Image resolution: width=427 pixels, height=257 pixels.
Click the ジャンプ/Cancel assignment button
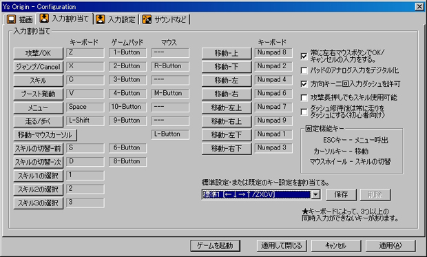39,67
